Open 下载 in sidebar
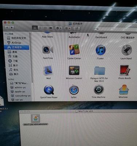Image resolution: width=137 pixels, height=146 pixels. tap(13, 61)
